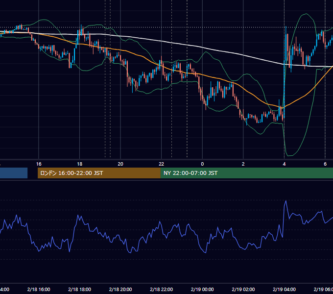333x294 pixels.
Task: Click the 2/18 22:00 date label
Action: [x=162, y=289]
